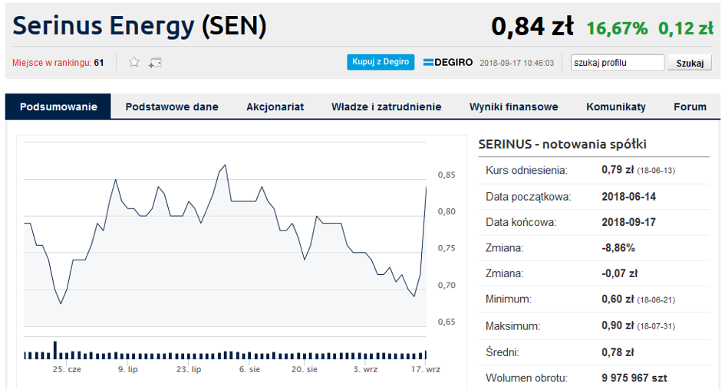Click the Kupuj z Degiro button

click(x=381, y=62)
